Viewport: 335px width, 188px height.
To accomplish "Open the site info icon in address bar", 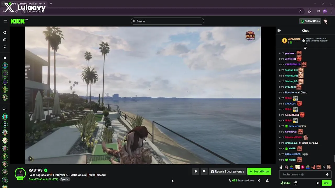I will pos(24,11).
